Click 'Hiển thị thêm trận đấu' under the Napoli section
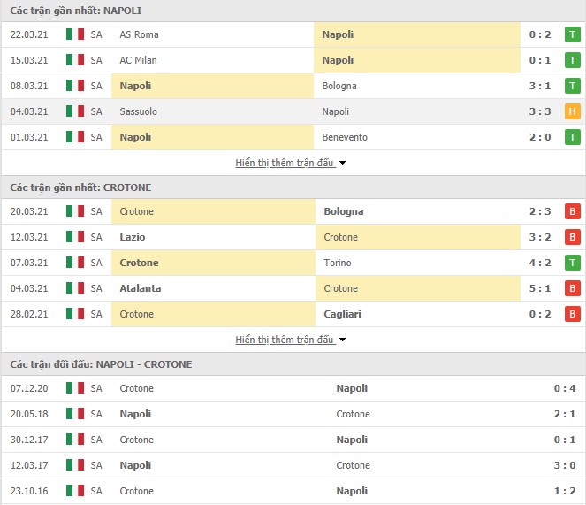Viewport: 586px width, 505px height. pyautogui.click(x=285, y=163)
